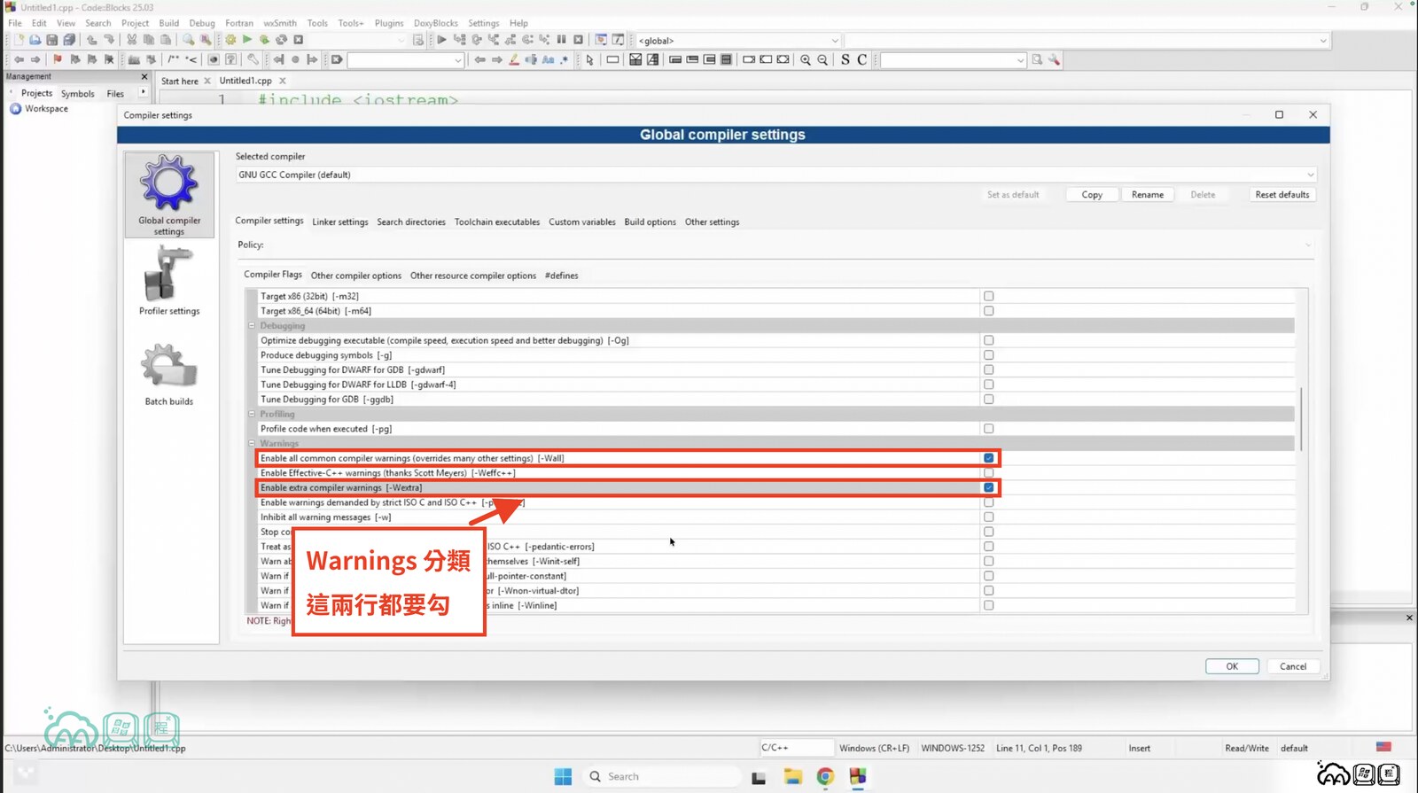Open Google Chrome from the taskbar
This screenshot has width=1418, height=793.
click(825, 777)
